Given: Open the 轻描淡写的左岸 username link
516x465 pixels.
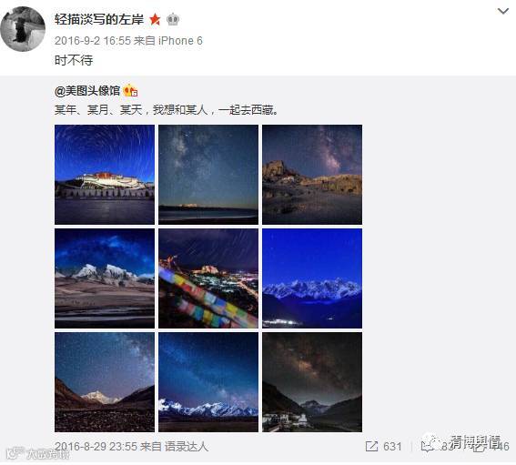Looking at the screenshot, I should point(99,19).
